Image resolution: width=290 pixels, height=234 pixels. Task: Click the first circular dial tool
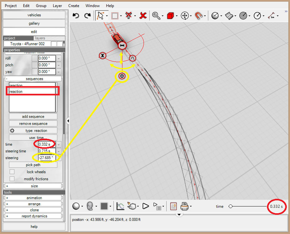pos(215,16)
